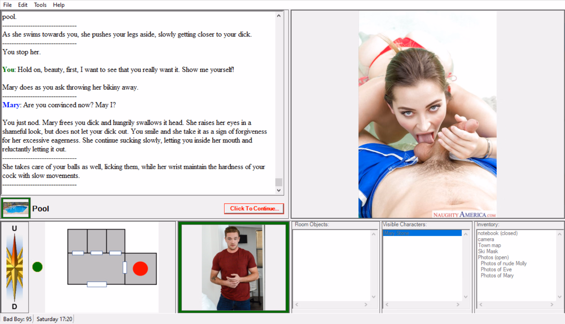Click the green dot beside the map
Viewport: 565px width, 324px height.
point(37,267)
